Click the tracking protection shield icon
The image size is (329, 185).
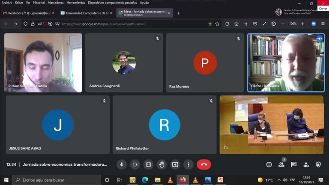click(25, 24)
